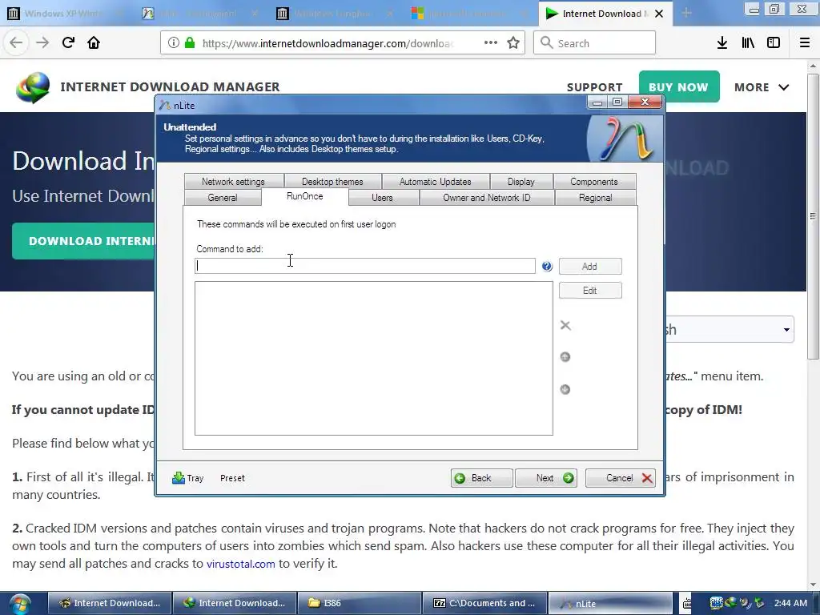The width and height of the screenshot is (820, 615).
Task: Click the keyboard icon in system tray
Action: pos(687,604)
